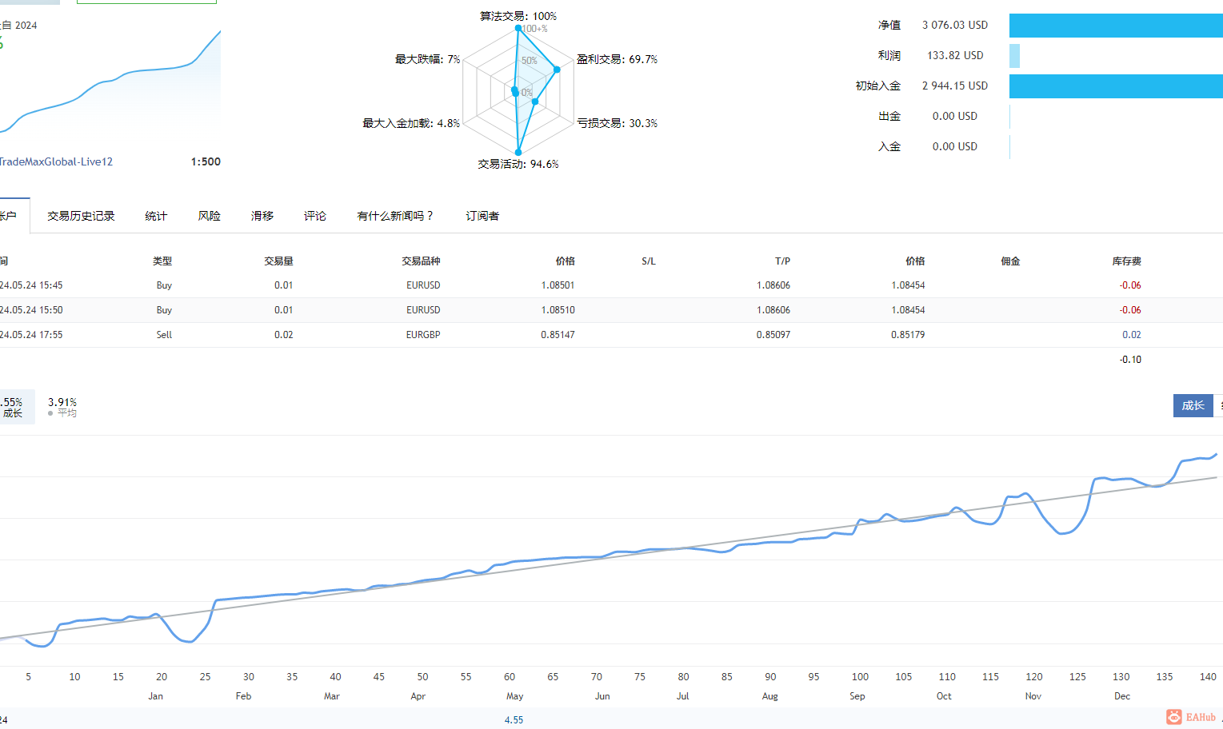Click the 24.05.24 17:55 time cell
This screenshot has height=729, width=1223.
coord(31,335)
